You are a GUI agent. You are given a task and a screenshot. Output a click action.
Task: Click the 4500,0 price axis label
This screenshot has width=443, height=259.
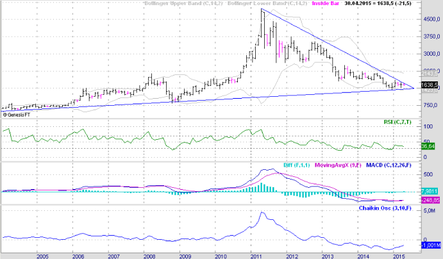pos(430,20)
